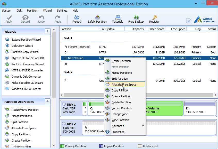Select the C: partition row
The width and height of the screenshot is (218, 149).
point(139,52)
